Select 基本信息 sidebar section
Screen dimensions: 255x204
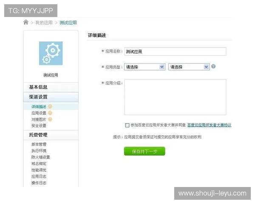click(x=51, y=87)
